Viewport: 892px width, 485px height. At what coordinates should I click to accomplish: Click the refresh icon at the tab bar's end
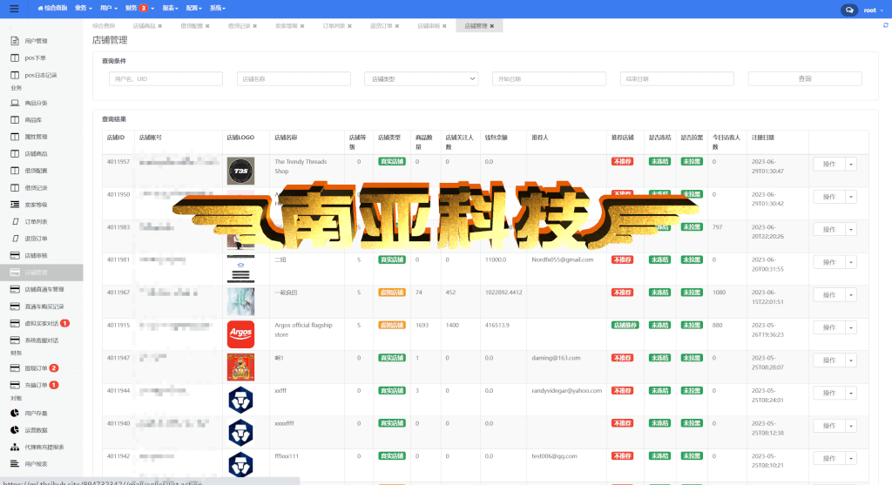pos(886,25)
